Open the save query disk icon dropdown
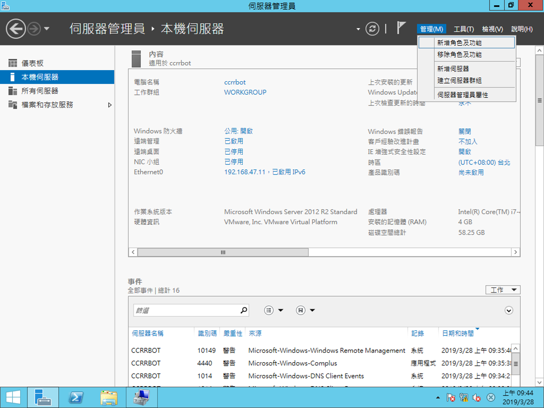 click(306, 310)
